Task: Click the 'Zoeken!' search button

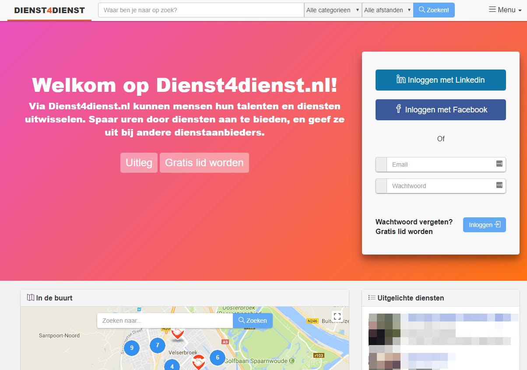Action: point(434,10)
